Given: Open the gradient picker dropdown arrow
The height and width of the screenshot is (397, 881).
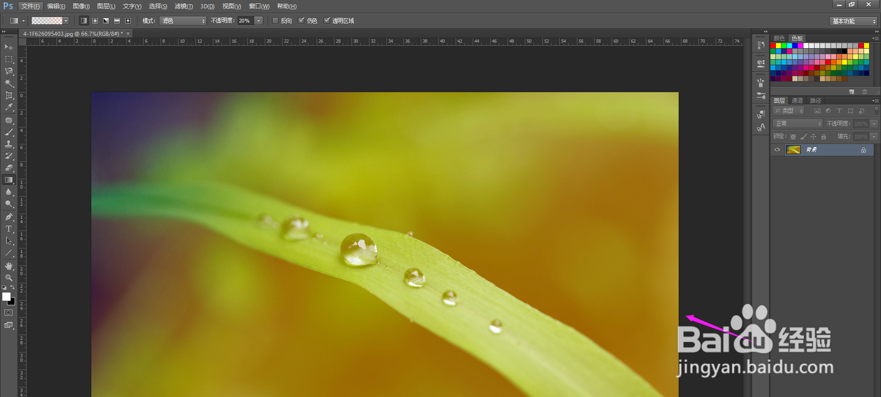Looking at the screenshot, I should pos(66,21).
